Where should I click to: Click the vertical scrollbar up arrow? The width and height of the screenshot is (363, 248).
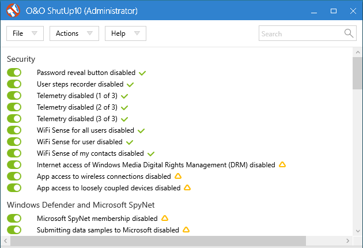click(x=358, y=52)
